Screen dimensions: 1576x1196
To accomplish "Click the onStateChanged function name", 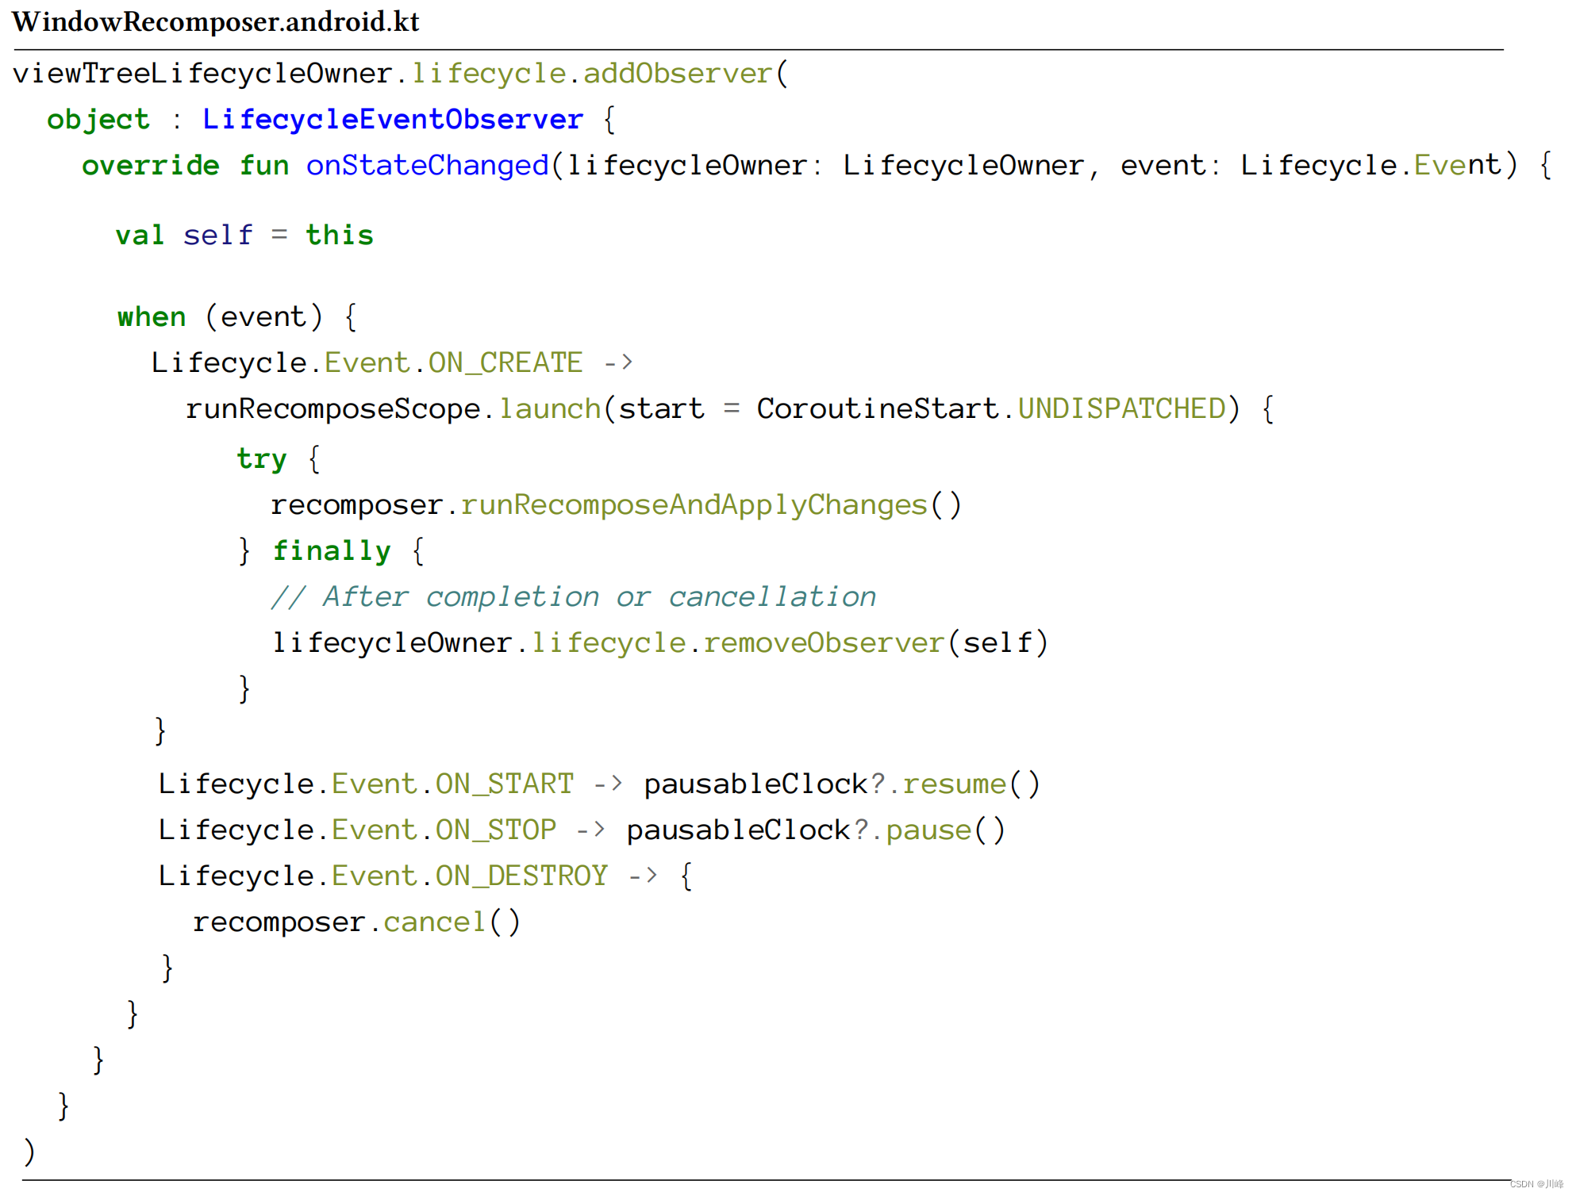I will pyautogui.click(x=427, y=166).
